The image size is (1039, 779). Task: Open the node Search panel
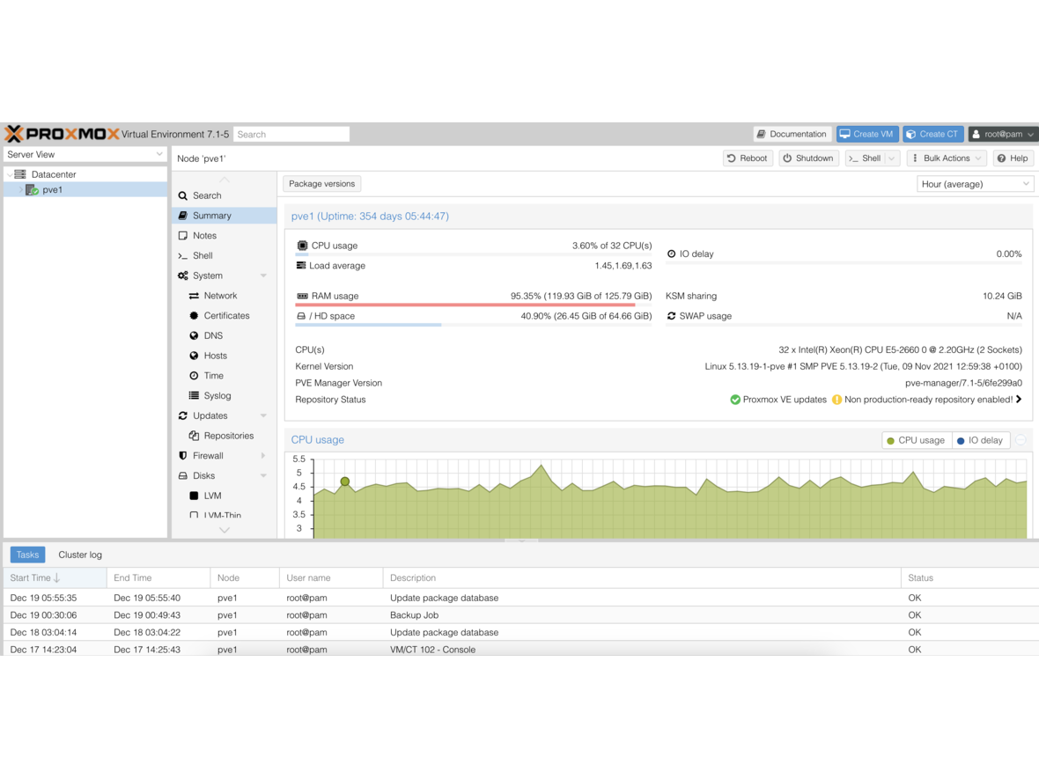point(205,195)
